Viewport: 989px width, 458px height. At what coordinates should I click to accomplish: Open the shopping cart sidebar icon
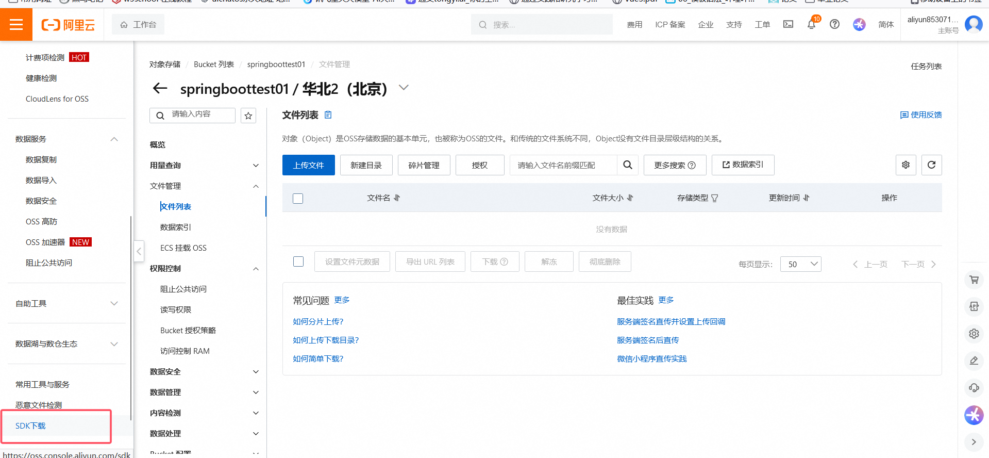(x=974, y=280)
